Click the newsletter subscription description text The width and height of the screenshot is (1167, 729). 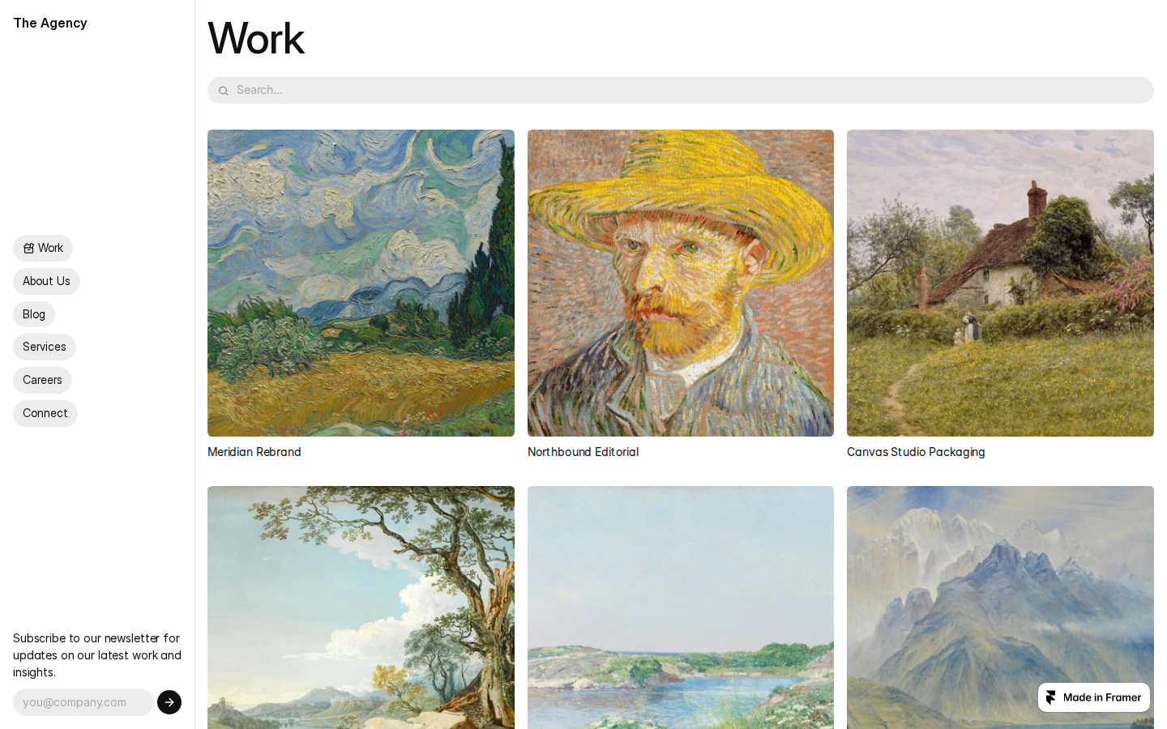pyautogui.click(x=97, y=655)
